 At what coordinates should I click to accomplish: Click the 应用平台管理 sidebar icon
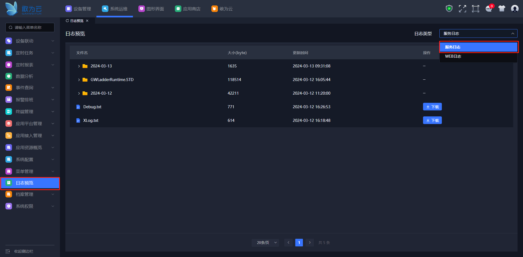click(x=9, y=123)
